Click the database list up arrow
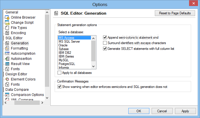Image resolution: width=200 pixels, height=118 pixels. (93, 38)
